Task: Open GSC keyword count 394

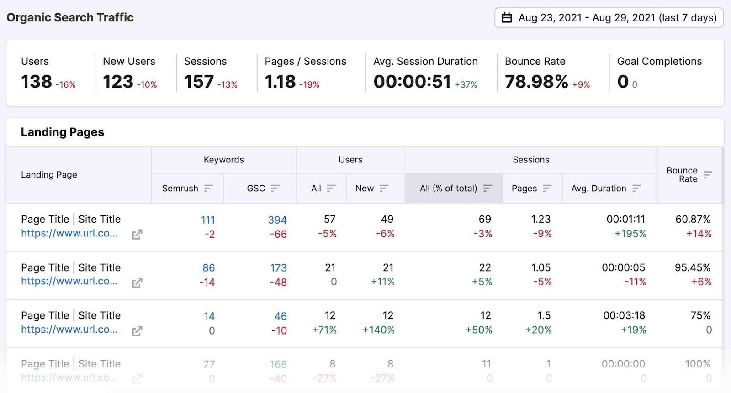Action: click(277, 220)
